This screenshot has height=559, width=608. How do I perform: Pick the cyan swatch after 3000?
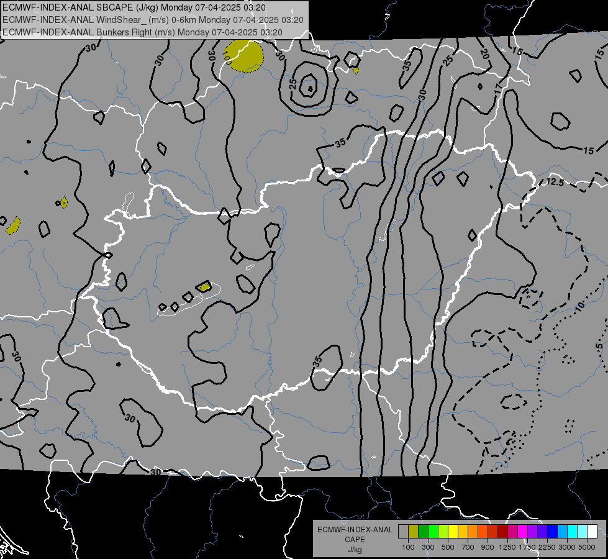[573, 532]
